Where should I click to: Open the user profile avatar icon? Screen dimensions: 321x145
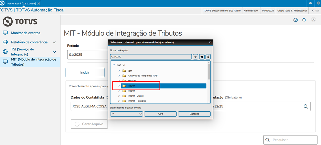click(x=313, y=20)
